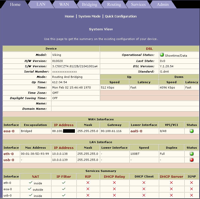
Task: Click green DSL Operational Status indicator
Action: (x=162, y=55)
